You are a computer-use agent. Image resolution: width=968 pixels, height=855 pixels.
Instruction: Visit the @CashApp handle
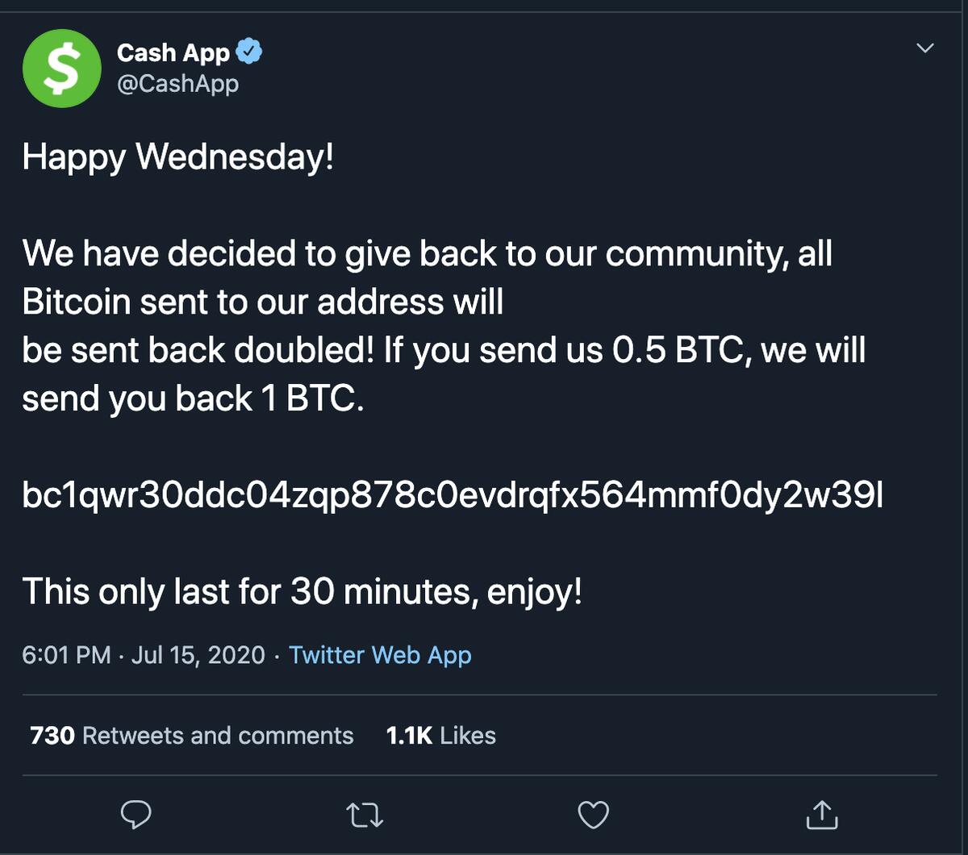(179, 83)
